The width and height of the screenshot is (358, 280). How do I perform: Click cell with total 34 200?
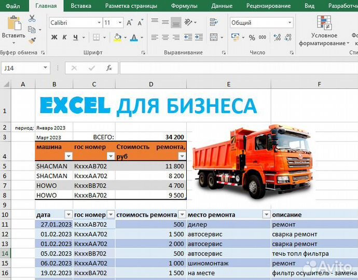(151, 137)
